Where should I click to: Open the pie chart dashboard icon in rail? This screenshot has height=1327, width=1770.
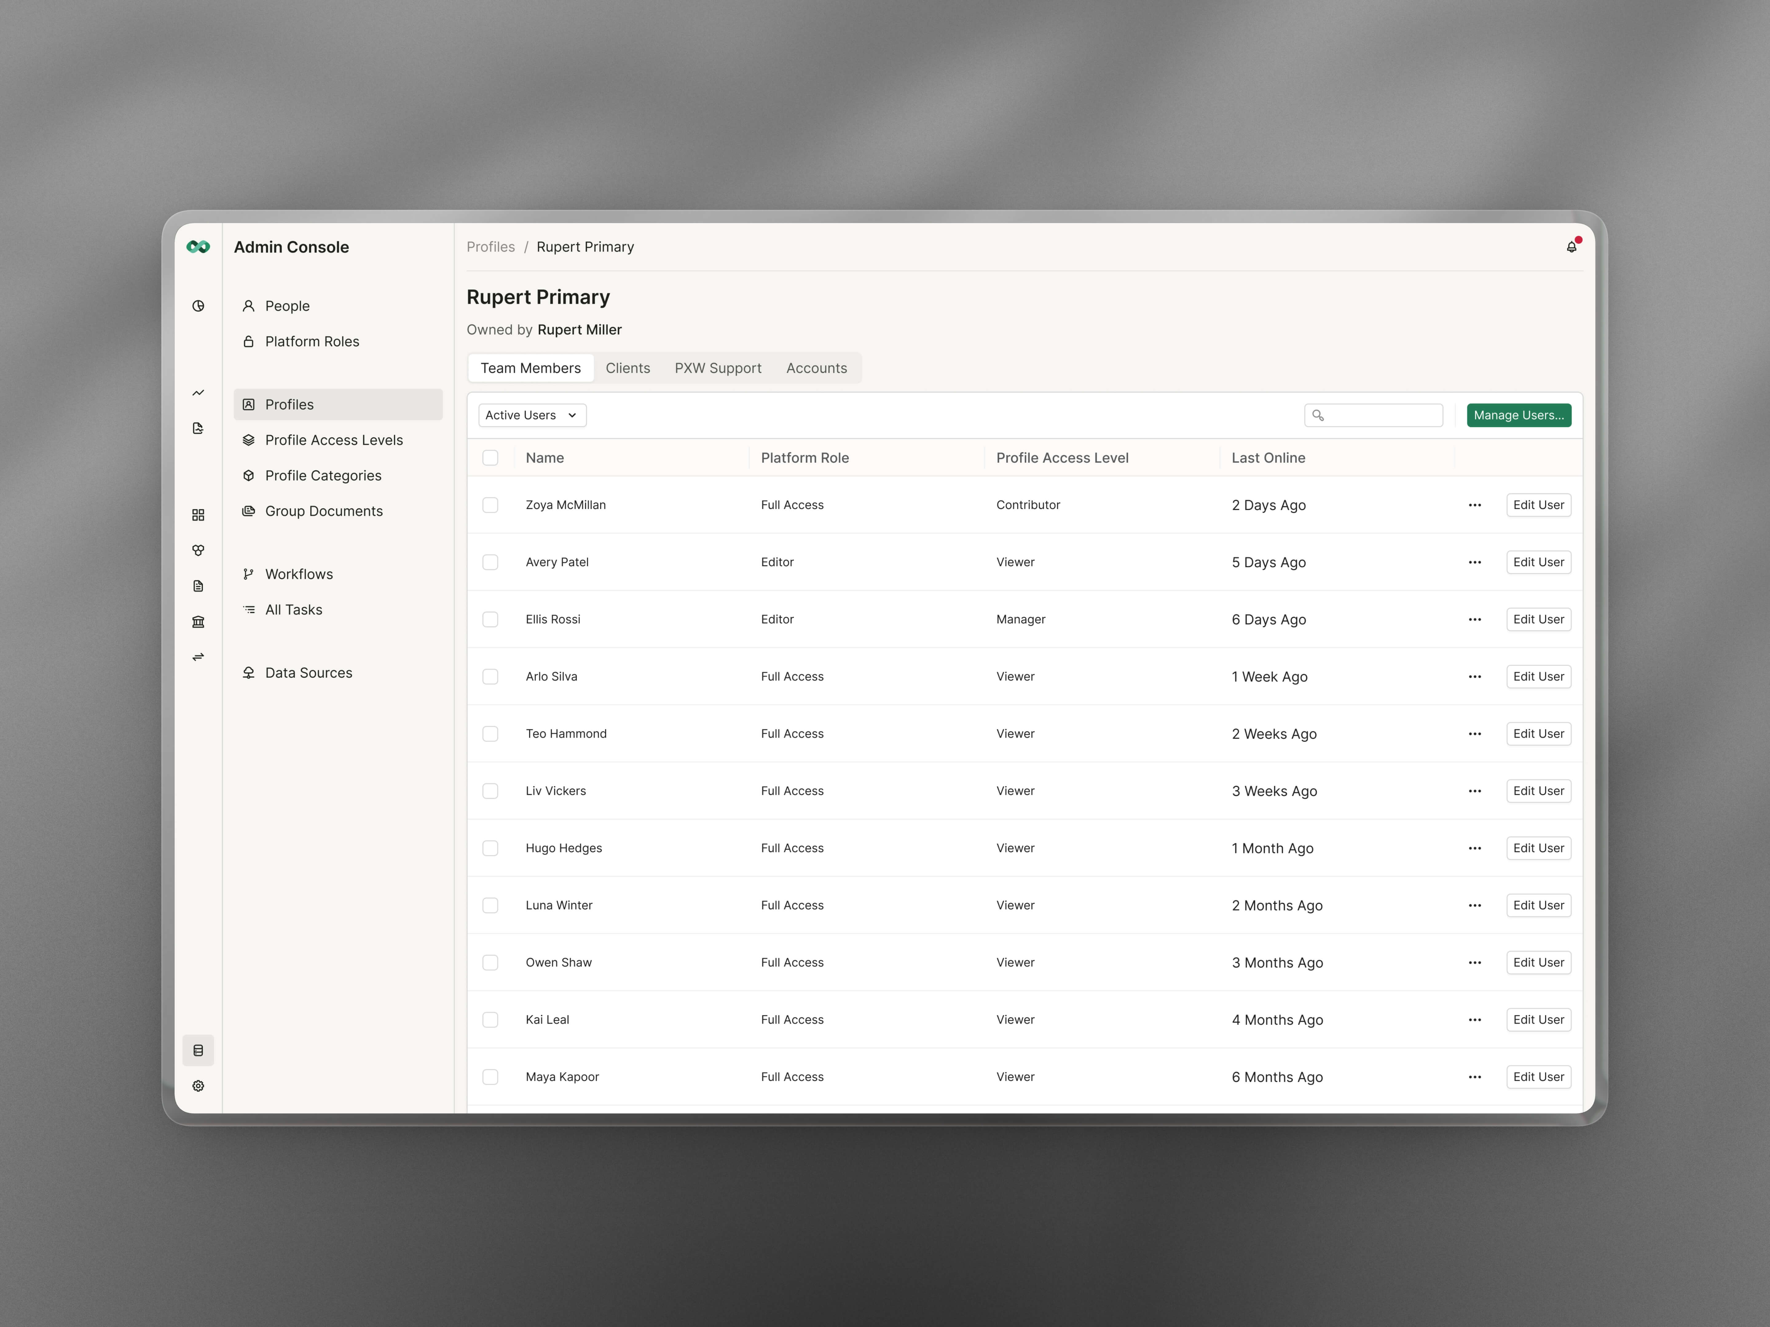(x=199, y=306)
